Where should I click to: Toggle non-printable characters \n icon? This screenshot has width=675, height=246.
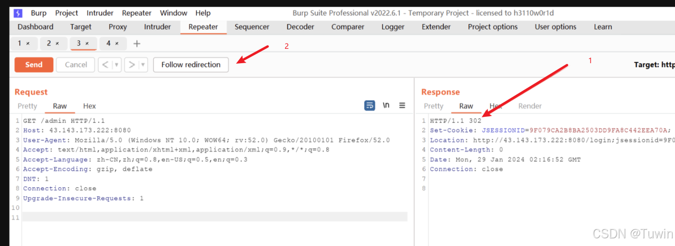[386, 106]
